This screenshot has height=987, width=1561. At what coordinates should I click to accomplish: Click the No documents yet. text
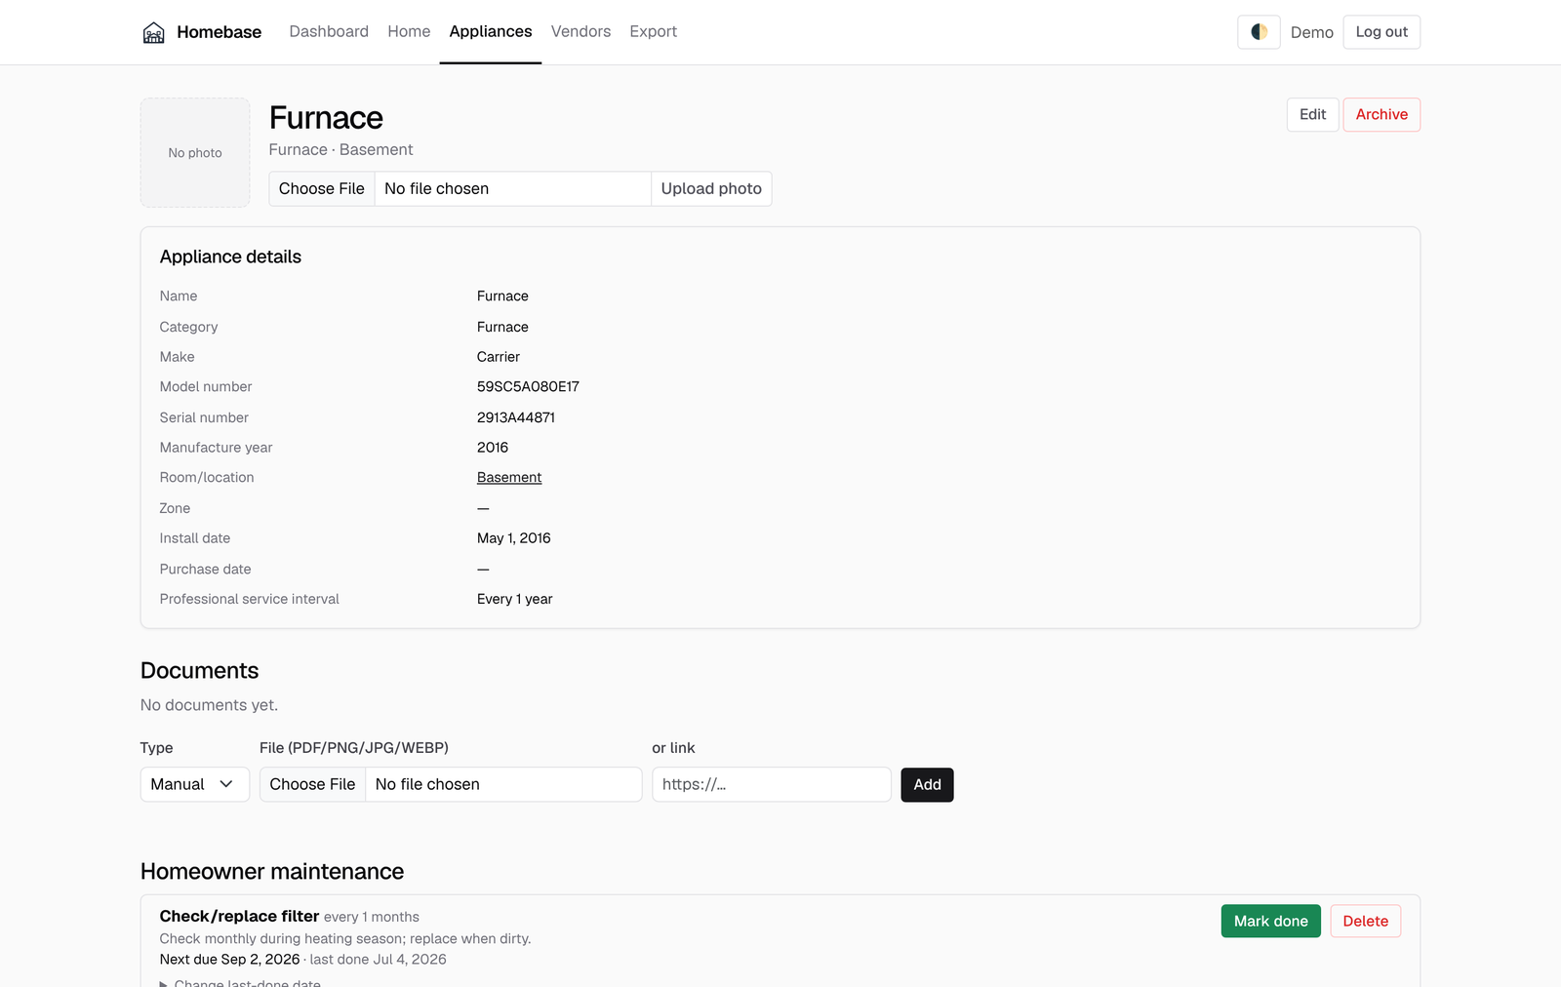pyautogui.click(x=209, y=705)
